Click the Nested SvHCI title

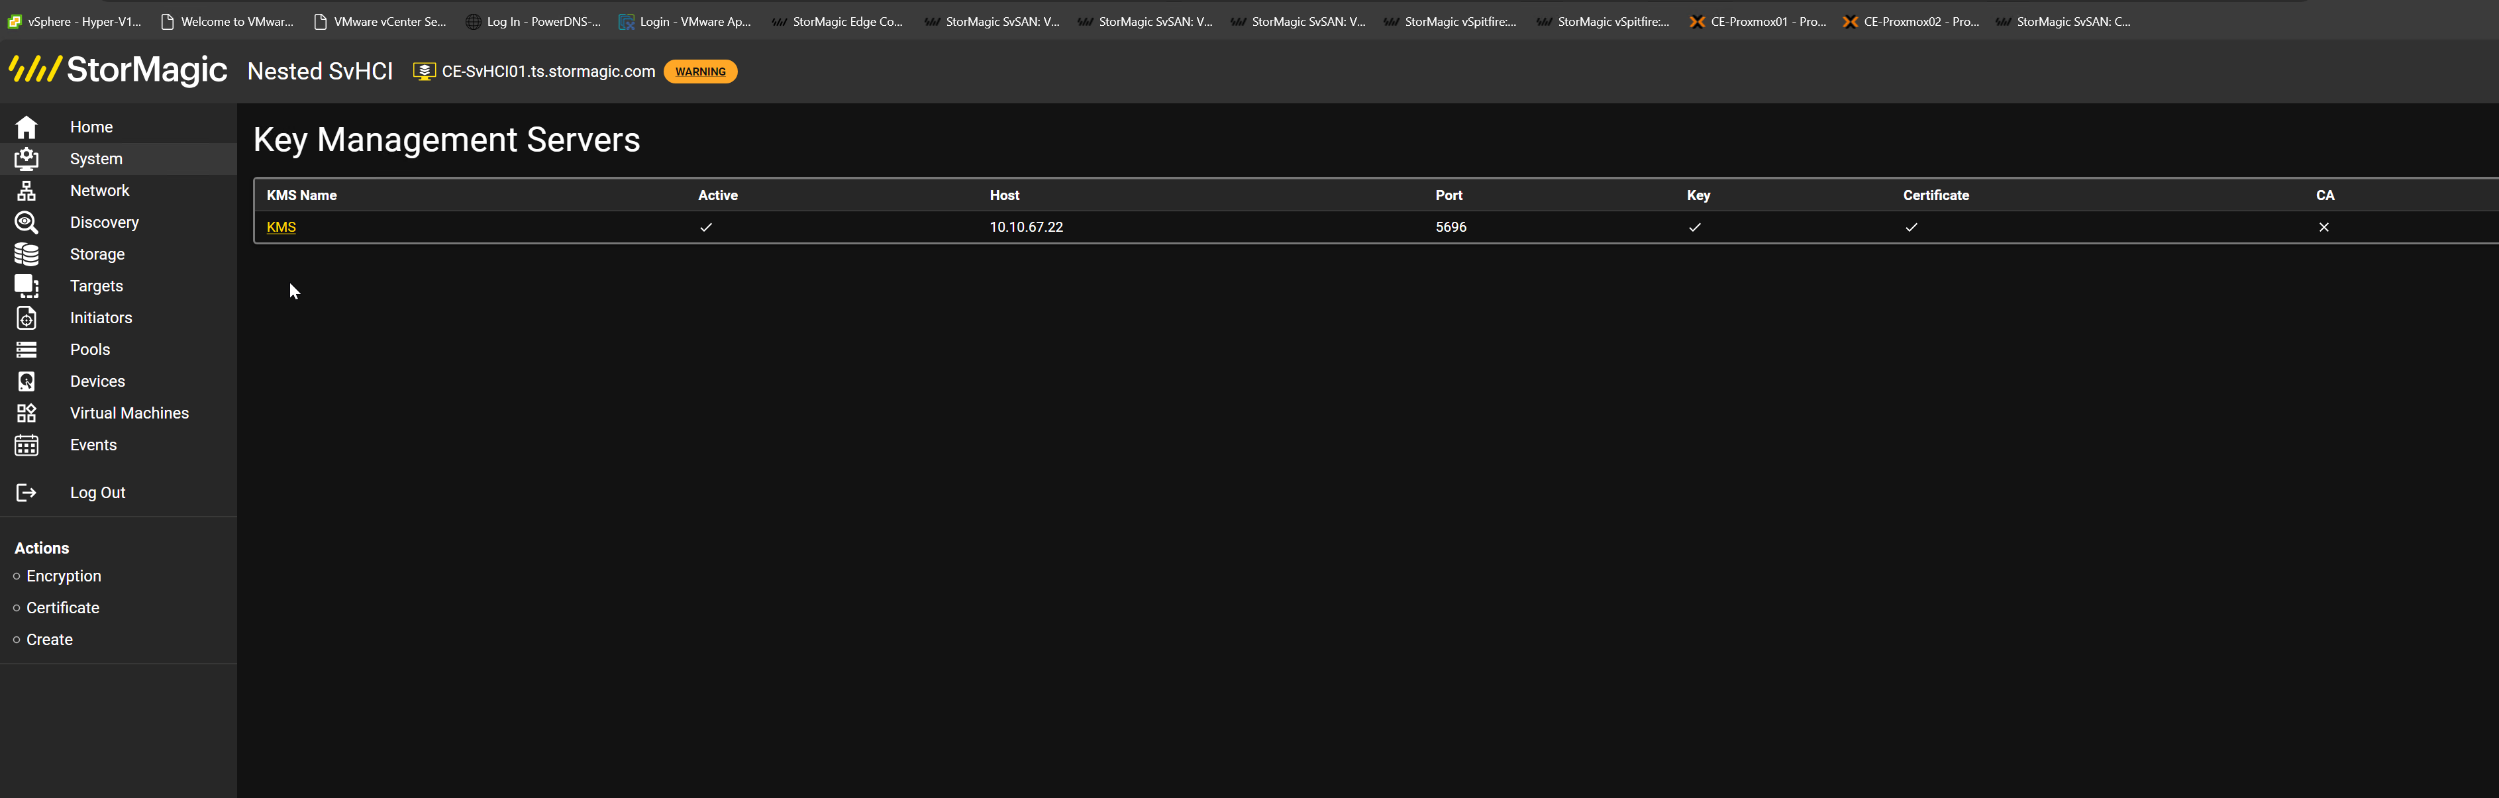click(x=320, y=71)
